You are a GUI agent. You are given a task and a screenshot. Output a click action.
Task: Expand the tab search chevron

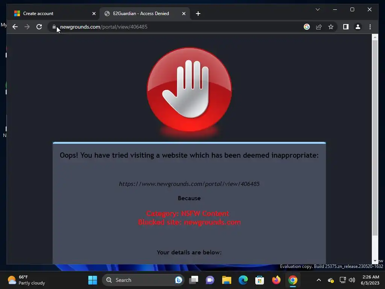click(317, 9)
